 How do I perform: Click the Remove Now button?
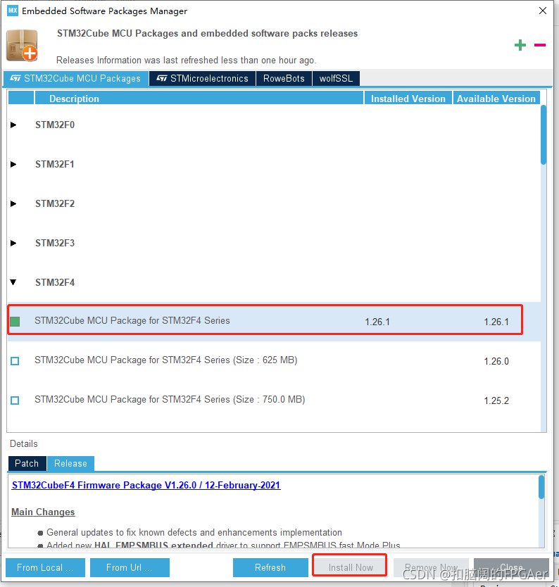point(431,567)
